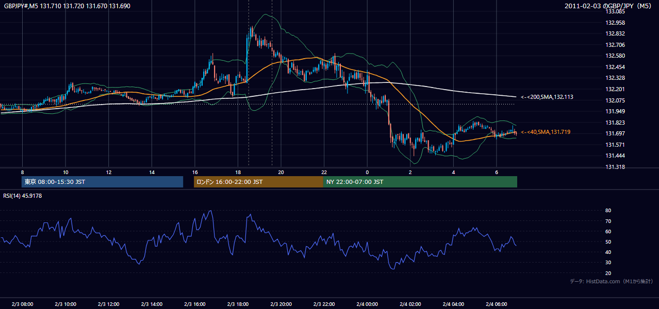Image resolution: width=659 pixels, height=309 pixels.
Task: Click the 131.697 price axis label
Action: click(615, 133)
